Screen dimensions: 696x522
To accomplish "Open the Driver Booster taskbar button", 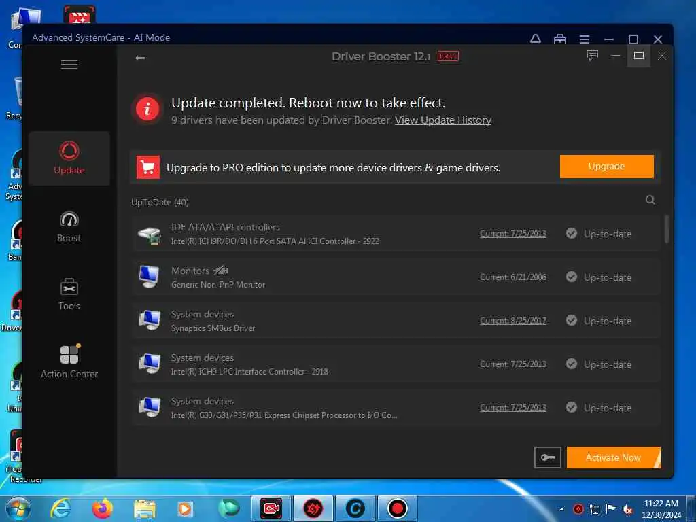I will pos(313,508).
